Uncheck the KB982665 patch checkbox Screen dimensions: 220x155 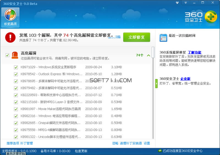16,123
